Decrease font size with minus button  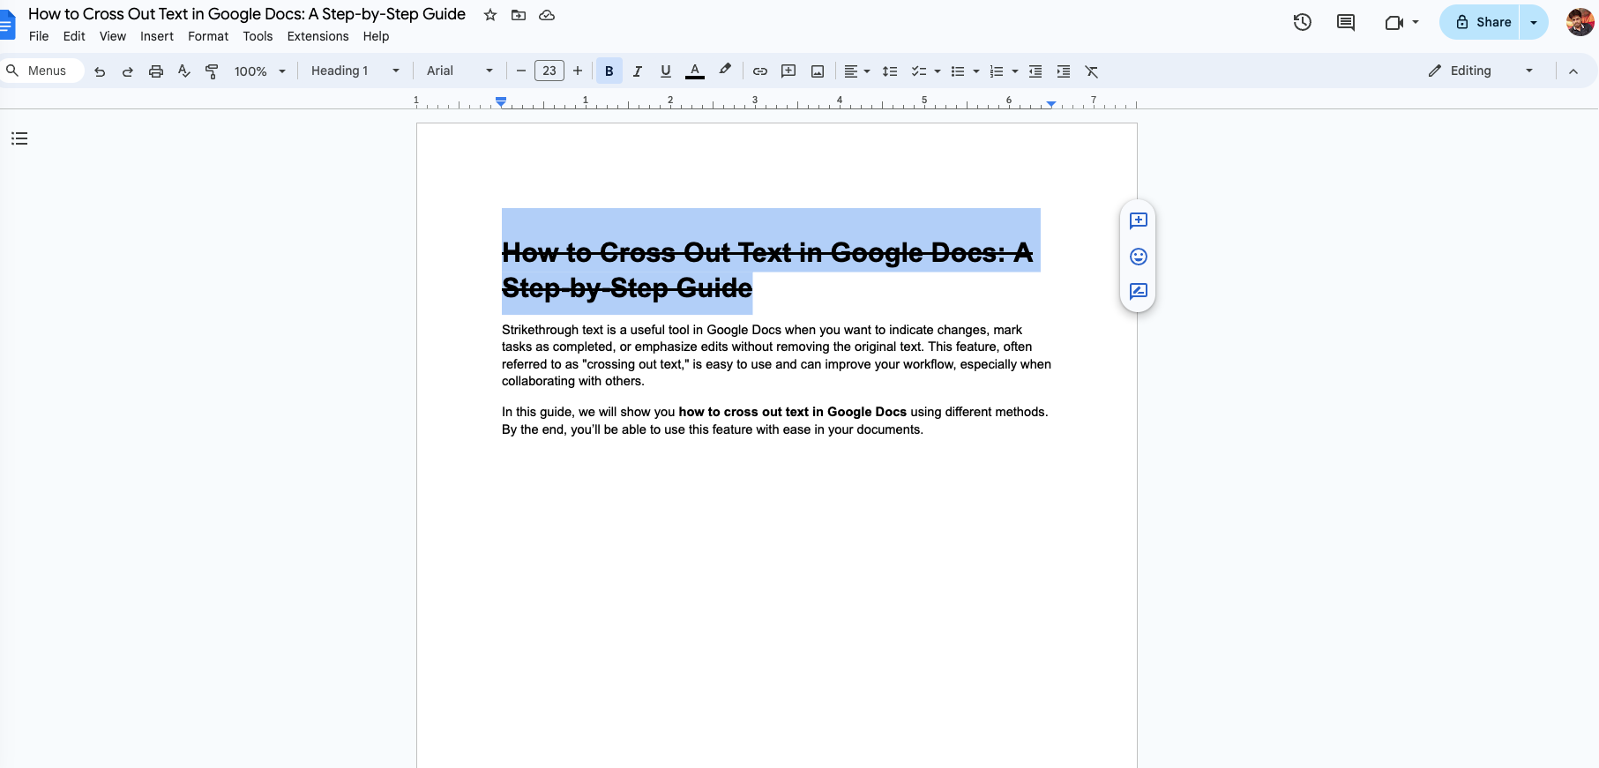[521, 71]
